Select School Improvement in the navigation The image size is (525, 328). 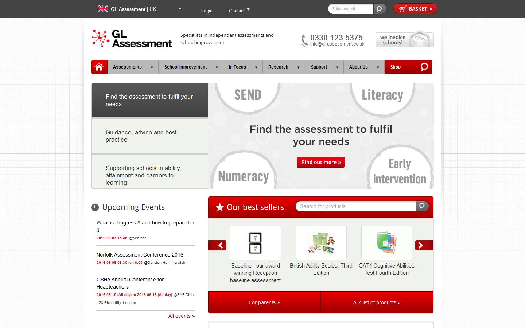coord(186,67)
